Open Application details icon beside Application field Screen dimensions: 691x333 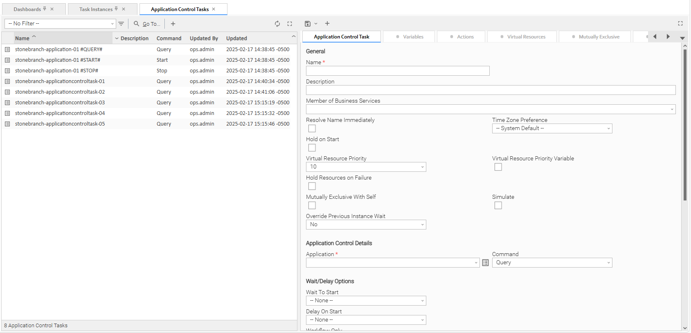485,263
